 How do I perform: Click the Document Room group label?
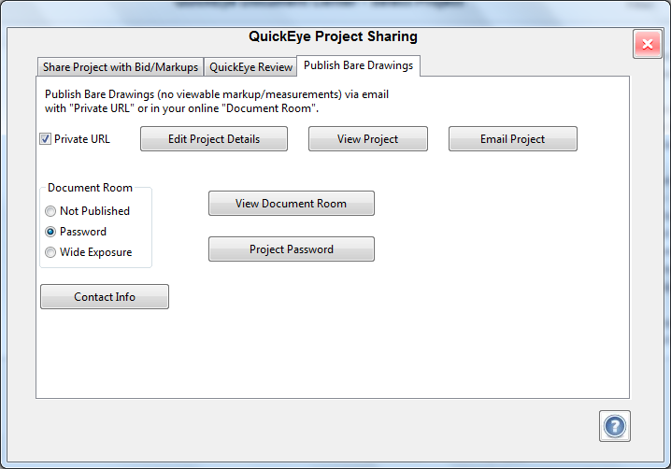click(90, 188)
